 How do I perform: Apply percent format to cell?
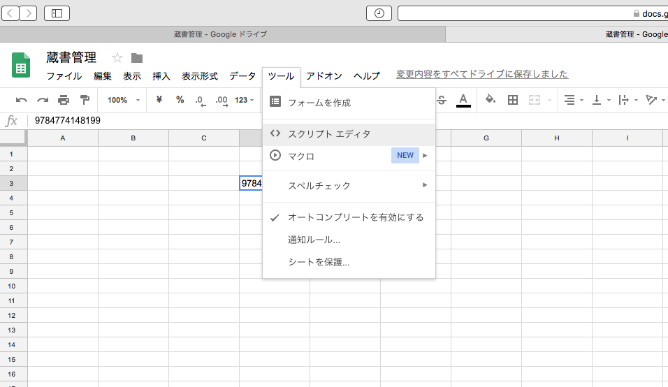pos(180,100)
